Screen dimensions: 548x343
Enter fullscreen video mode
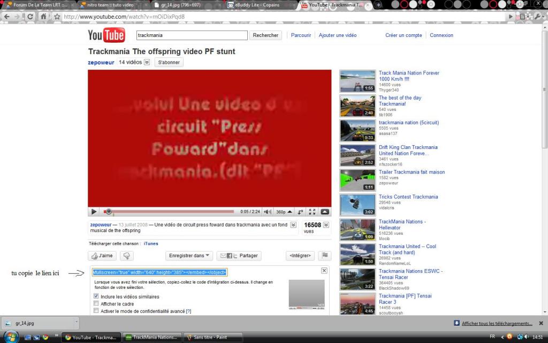coord(312,211)
